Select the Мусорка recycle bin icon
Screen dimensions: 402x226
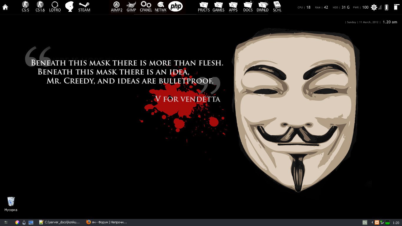click(11, 204)
